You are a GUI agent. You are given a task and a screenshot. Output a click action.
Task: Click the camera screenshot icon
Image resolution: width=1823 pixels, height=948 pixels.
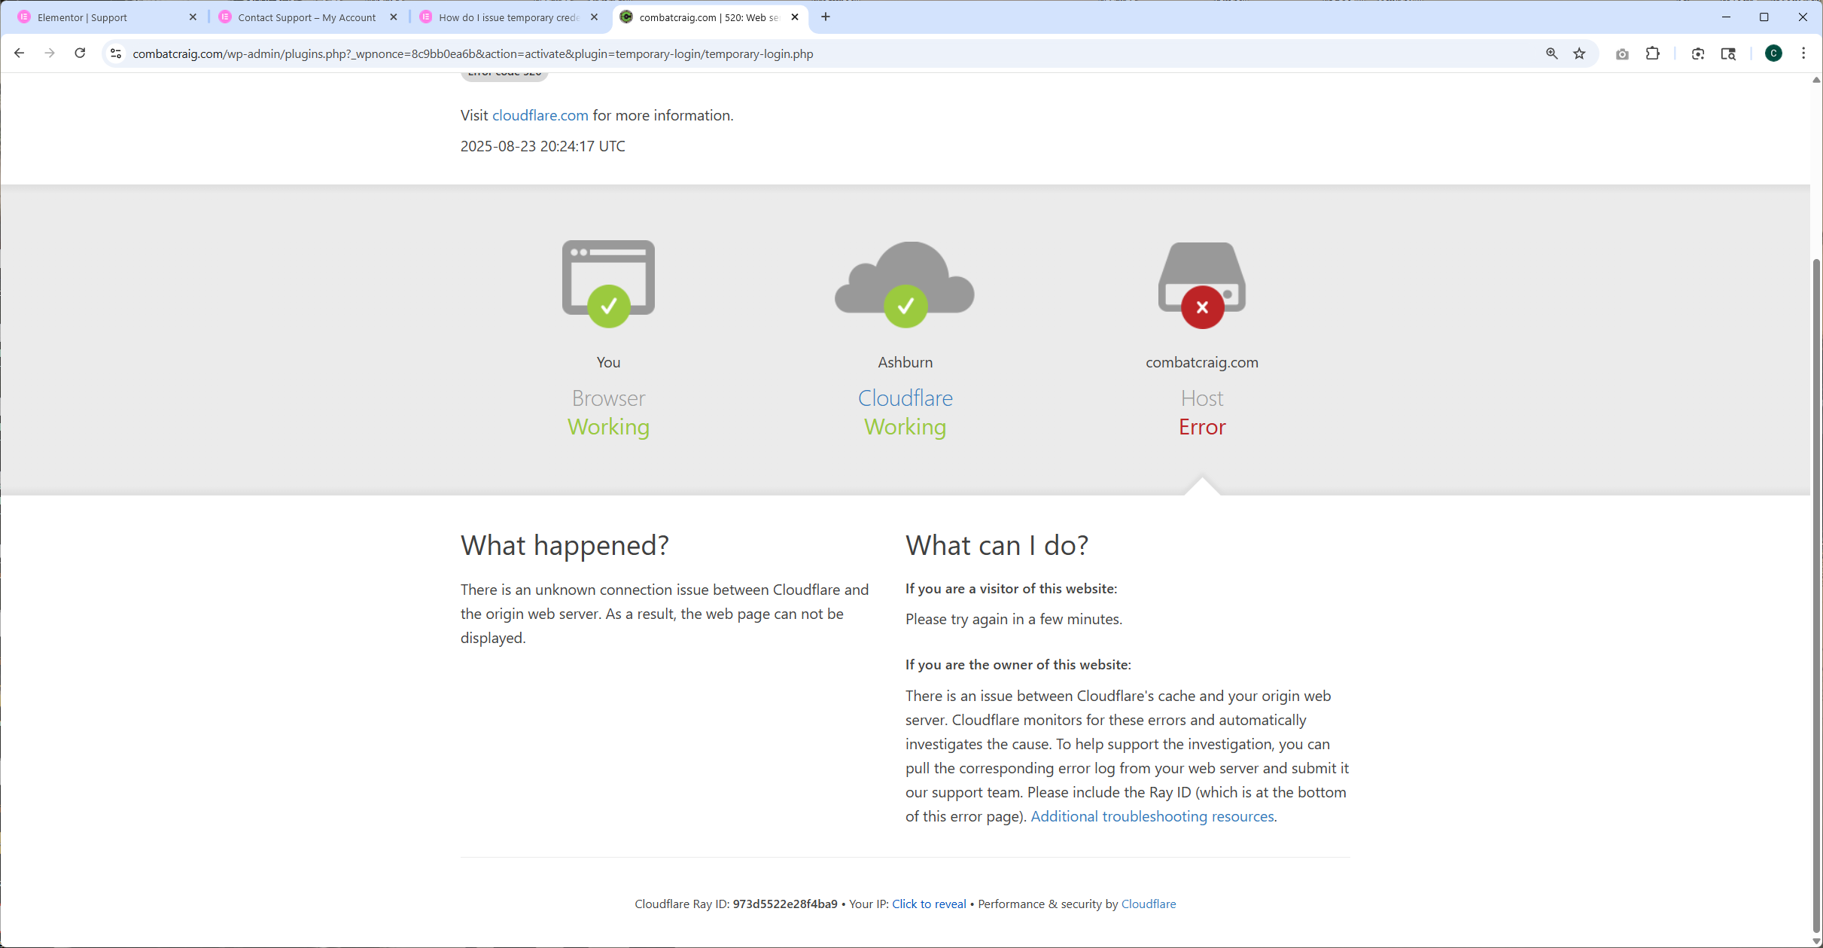pyautogui.click(x=1622, y=53)
